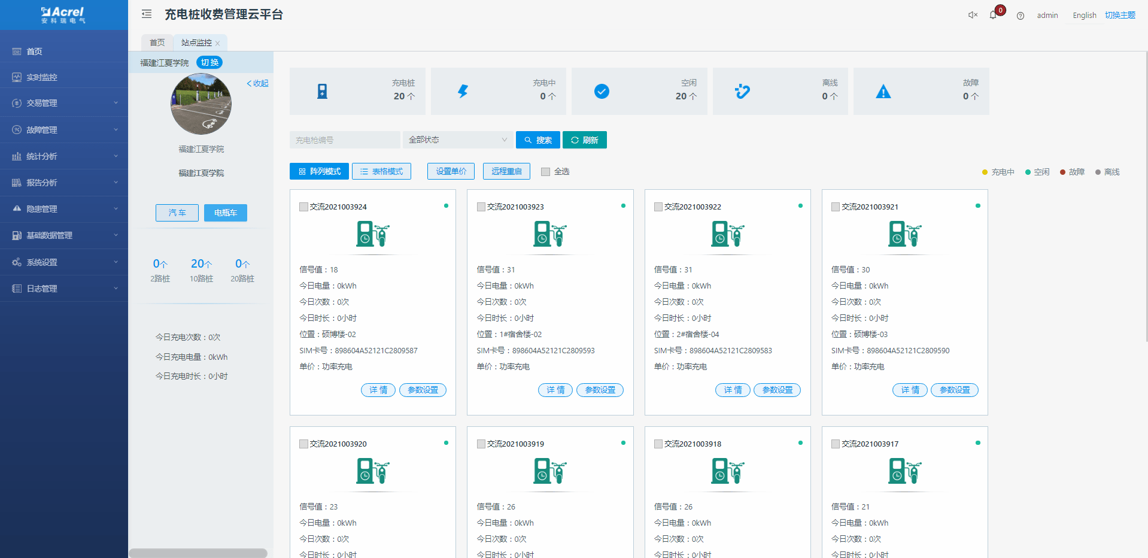Expand the 统计分析 sidebar menu

[64, 156]
